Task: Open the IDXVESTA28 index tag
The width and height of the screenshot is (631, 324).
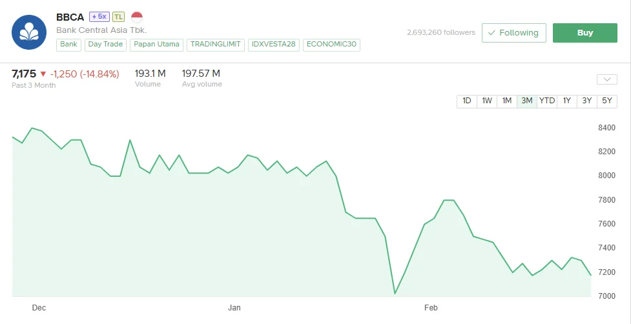Action: click(273, 45)
